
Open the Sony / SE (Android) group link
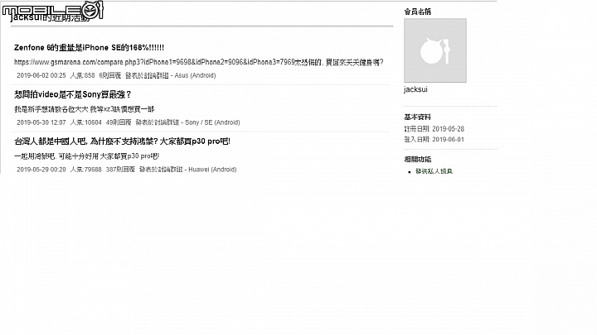212,122
